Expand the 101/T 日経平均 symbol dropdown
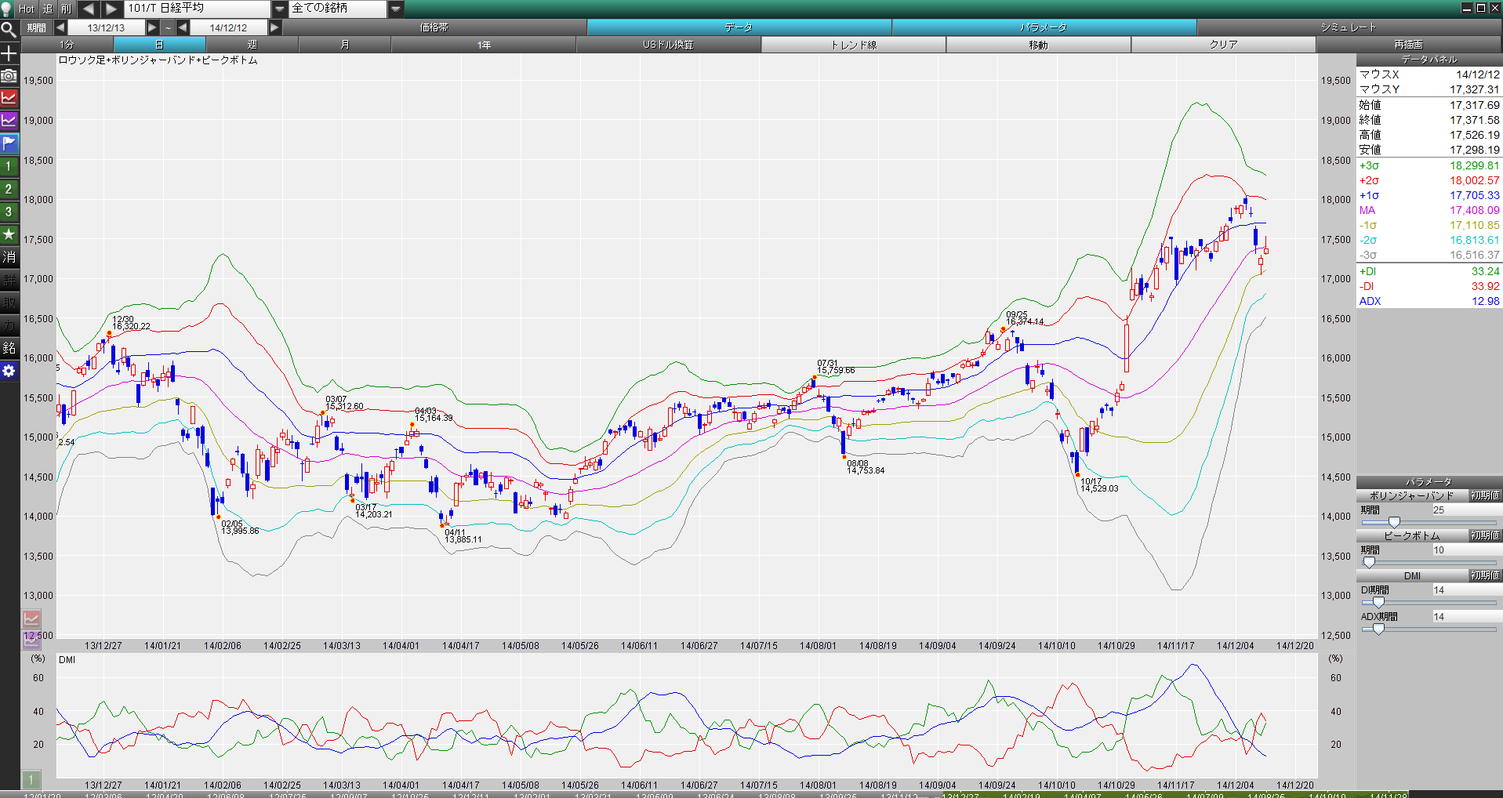 click(280, 9)
